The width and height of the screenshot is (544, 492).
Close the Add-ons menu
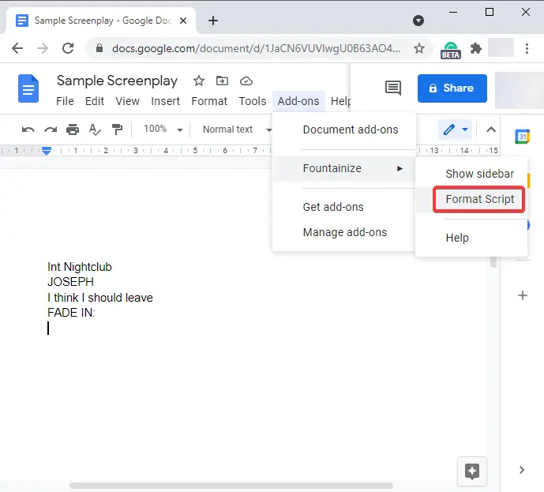(x=298, y=101)
